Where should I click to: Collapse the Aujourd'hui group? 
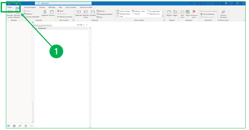pos(36,28)
